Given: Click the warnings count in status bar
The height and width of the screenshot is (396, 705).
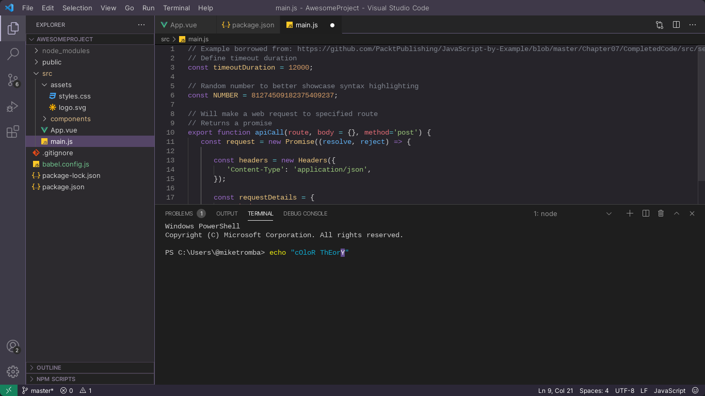Looking at the screenshot, I should pyautogui.click(x=86, y=390).
